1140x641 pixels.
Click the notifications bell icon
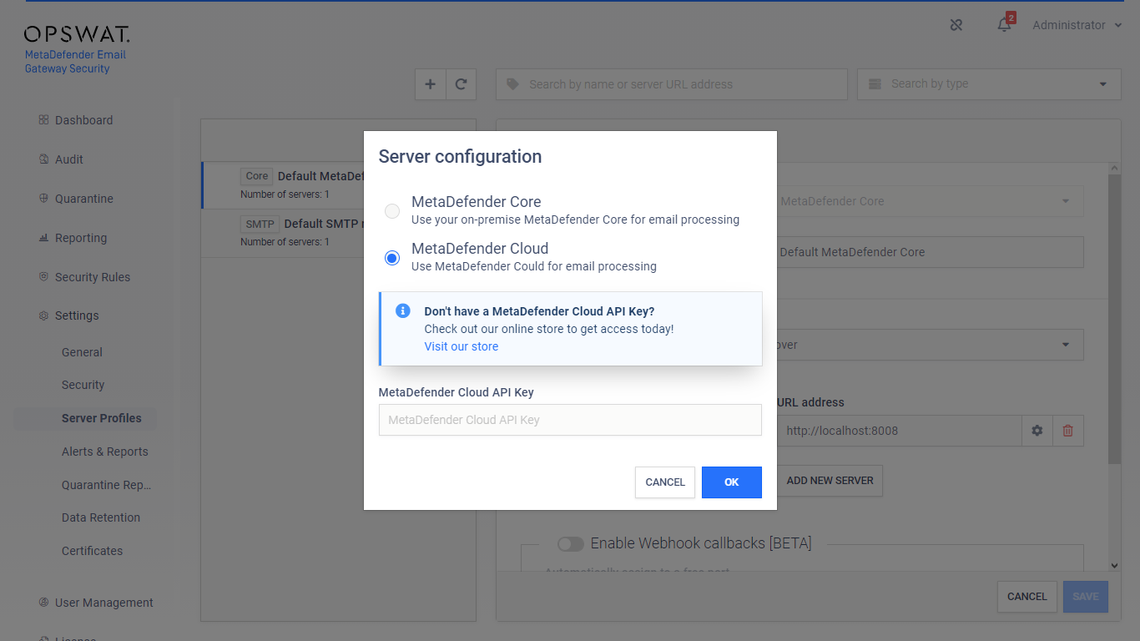coord(1004,25)
